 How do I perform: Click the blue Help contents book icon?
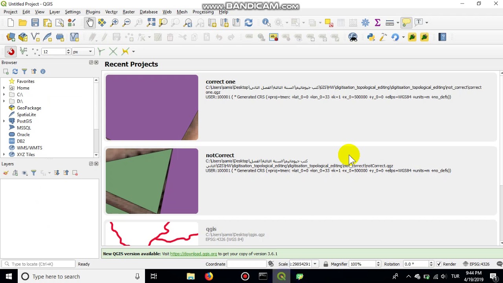tap(442, 37)
